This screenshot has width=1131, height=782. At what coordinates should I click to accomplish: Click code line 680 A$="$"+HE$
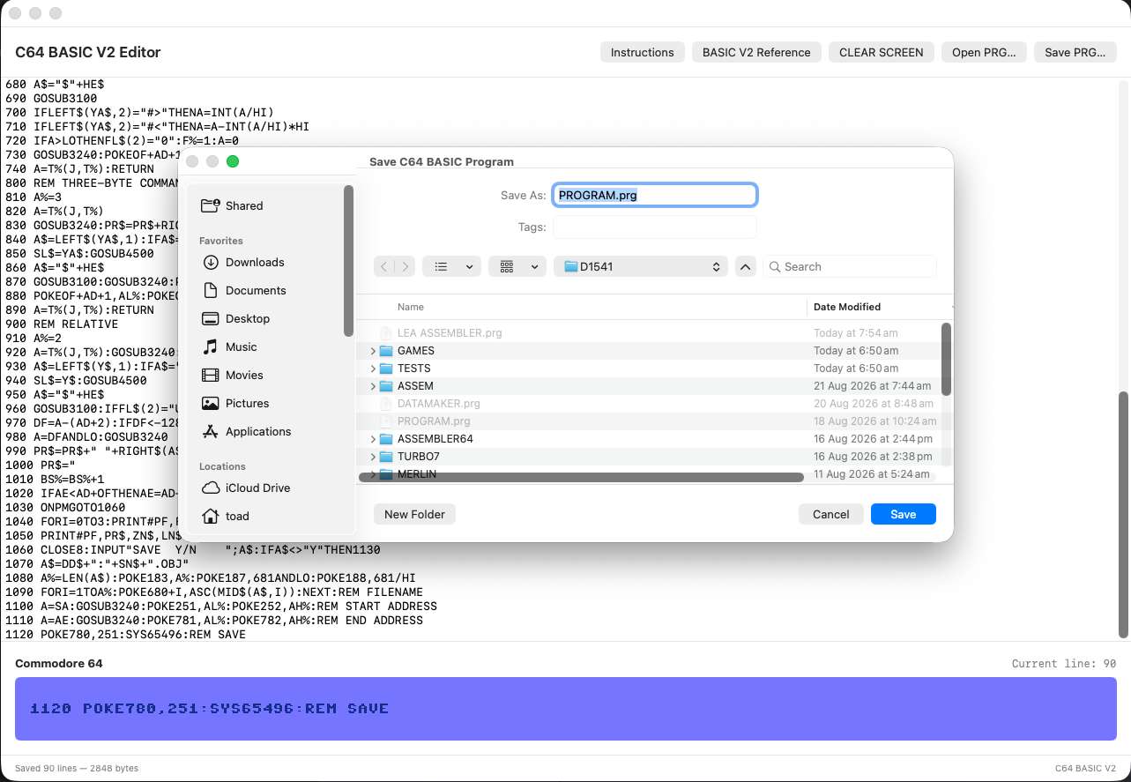pyautogui.click(x=55, y=85)
